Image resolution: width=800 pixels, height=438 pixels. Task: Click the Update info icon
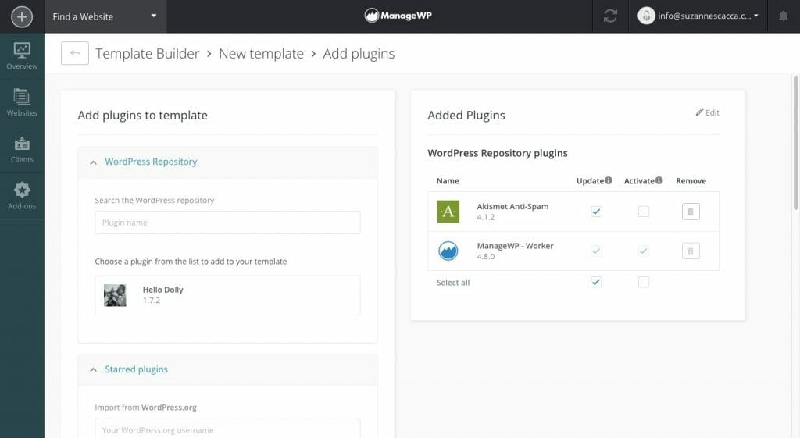[x=608, y=180]
